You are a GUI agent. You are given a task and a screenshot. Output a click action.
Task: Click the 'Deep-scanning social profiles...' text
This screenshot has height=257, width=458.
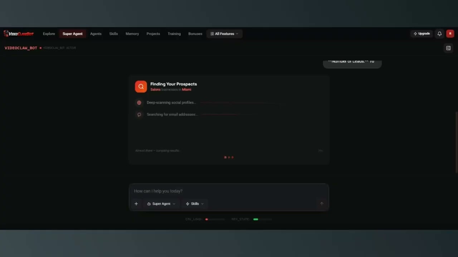(171, 102)
